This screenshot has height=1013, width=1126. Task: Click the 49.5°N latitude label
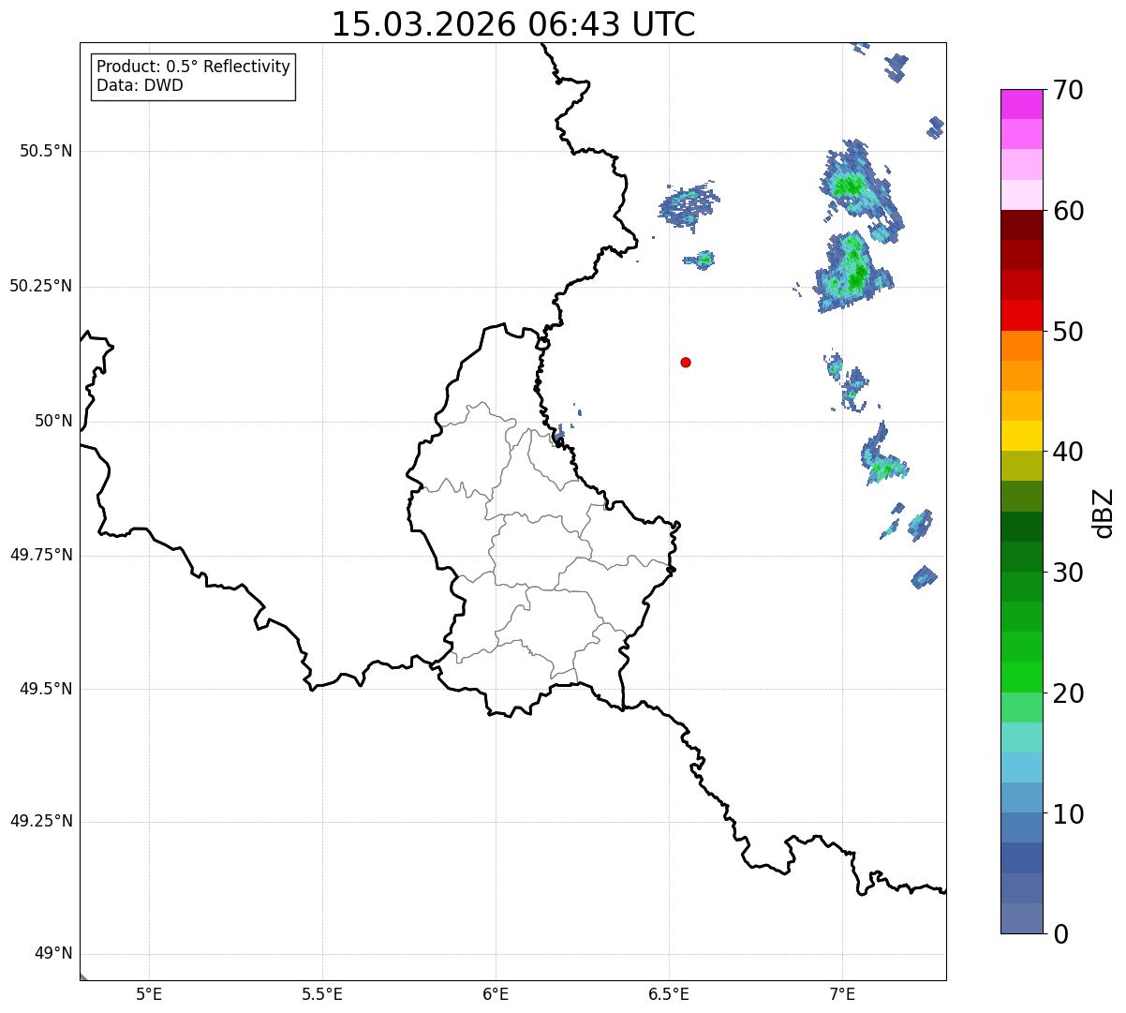pyautogui.click(x=46, y=689)
